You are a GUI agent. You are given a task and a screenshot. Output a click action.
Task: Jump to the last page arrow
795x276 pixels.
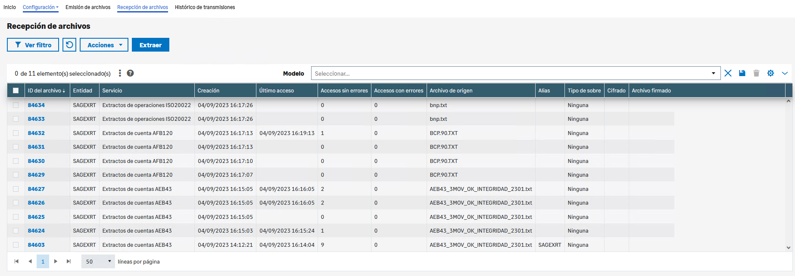[69, 261]
